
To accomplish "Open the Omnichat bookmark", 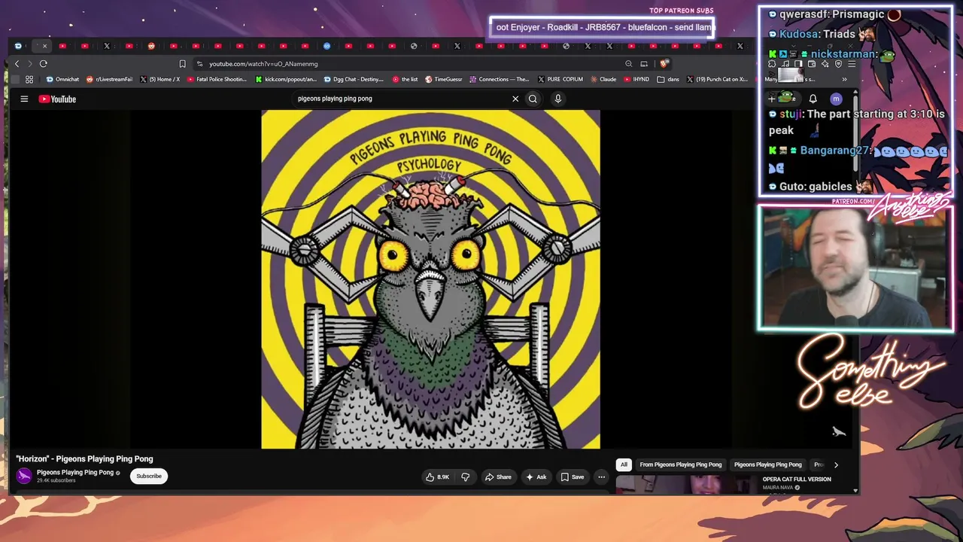I will pos(62,79).
